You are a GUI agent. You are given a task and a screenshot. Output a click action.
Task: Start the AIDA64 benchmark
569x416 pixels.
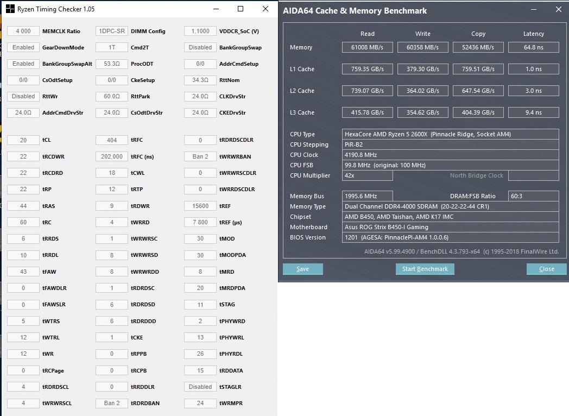(x=425, y=269)
